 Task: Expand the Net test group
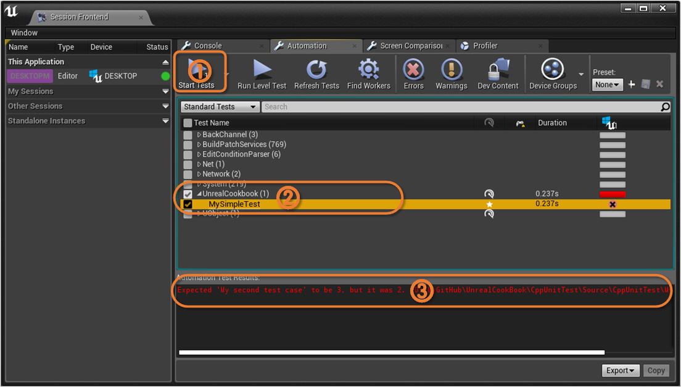tap(199, 164)
